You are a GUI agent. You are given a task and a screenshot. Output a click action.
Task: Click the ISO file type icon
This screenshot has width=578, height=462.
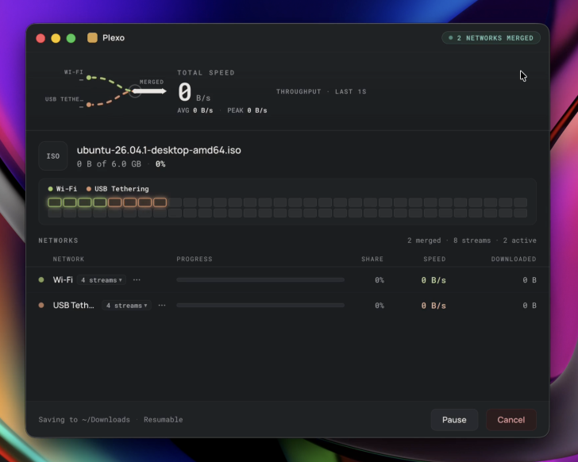53,156
